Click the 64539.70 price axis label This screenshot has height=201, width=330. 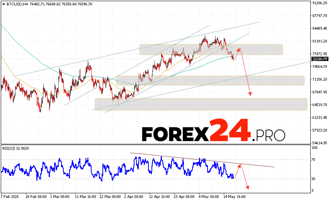click(x=320, y=105)
